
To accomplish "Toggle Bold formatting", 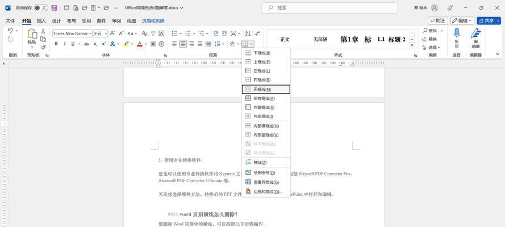I will pyautogui.click(x=56, y=44).
